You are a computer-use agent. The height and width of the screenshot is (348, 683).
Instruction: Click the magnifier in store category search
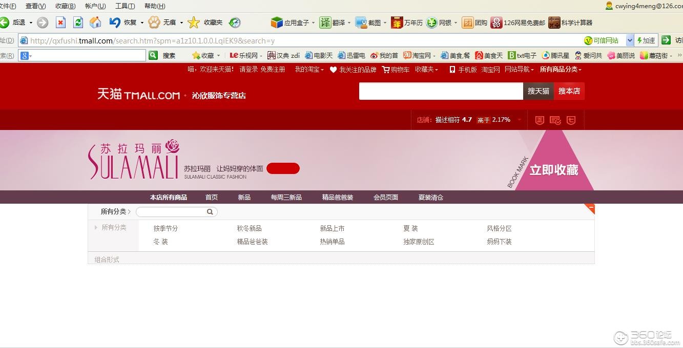[x=210, y=211]
